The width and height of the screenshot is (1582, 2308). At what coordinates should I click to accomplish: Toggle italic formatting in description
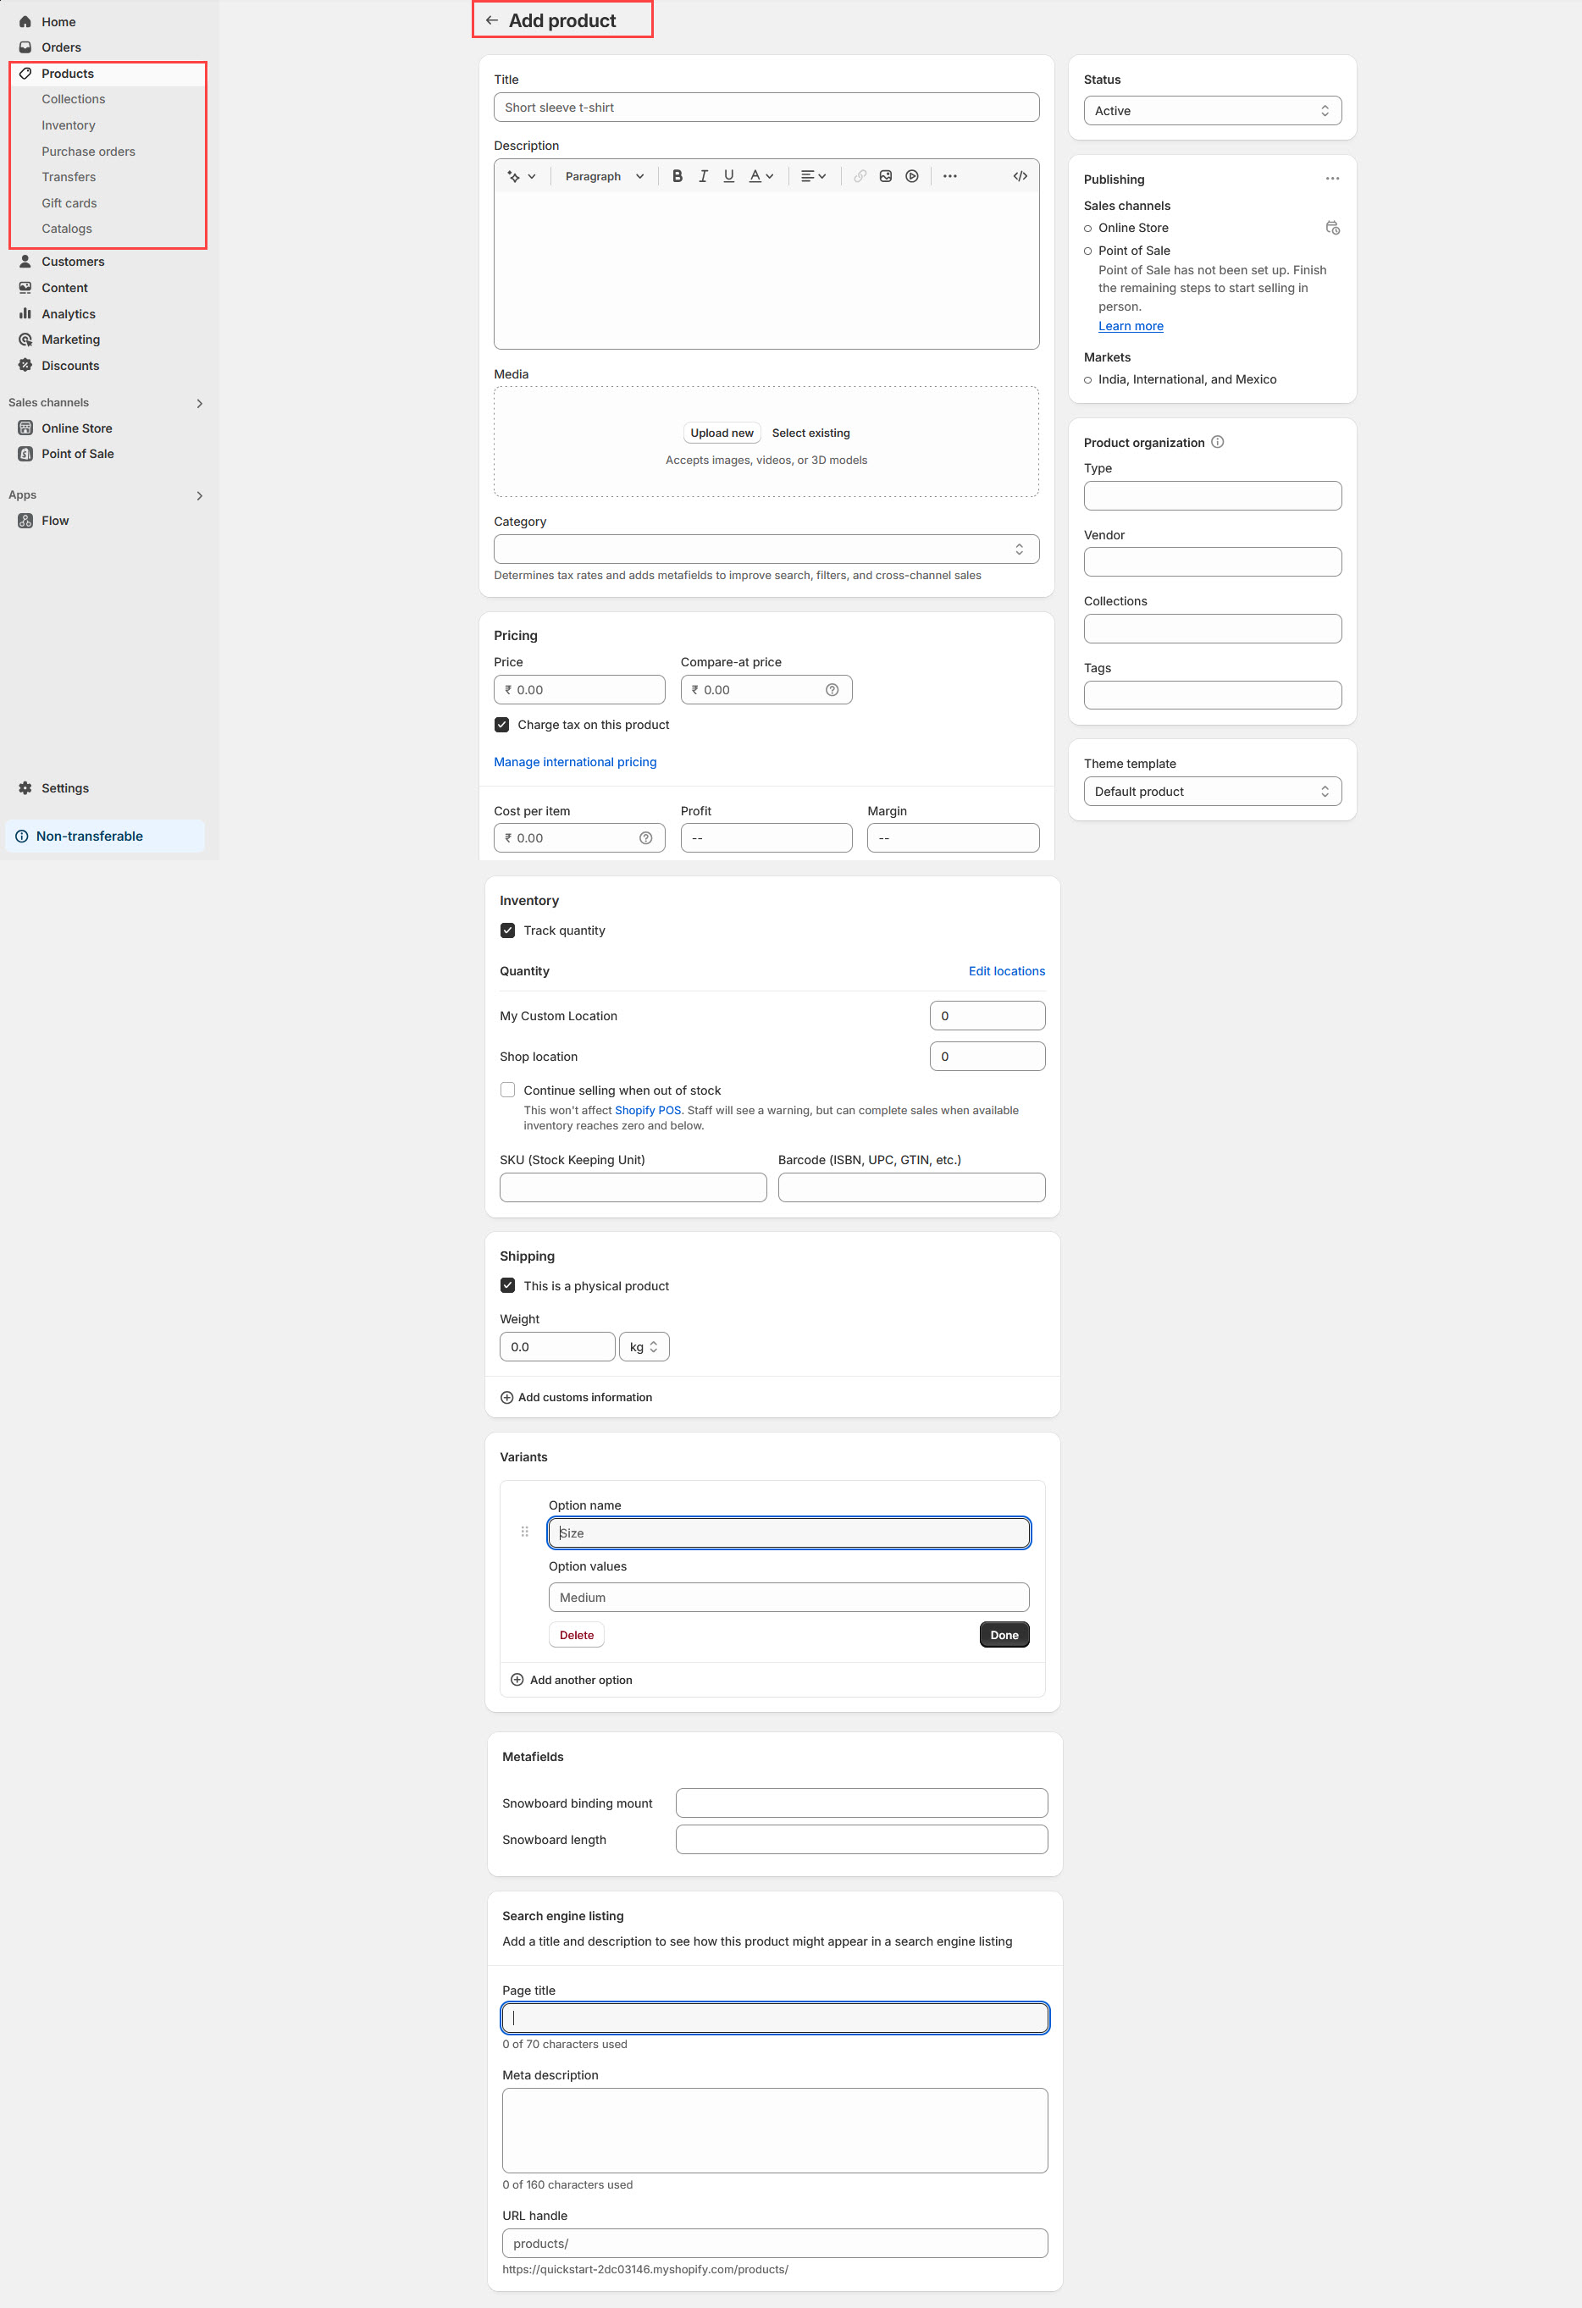point(703,176)
